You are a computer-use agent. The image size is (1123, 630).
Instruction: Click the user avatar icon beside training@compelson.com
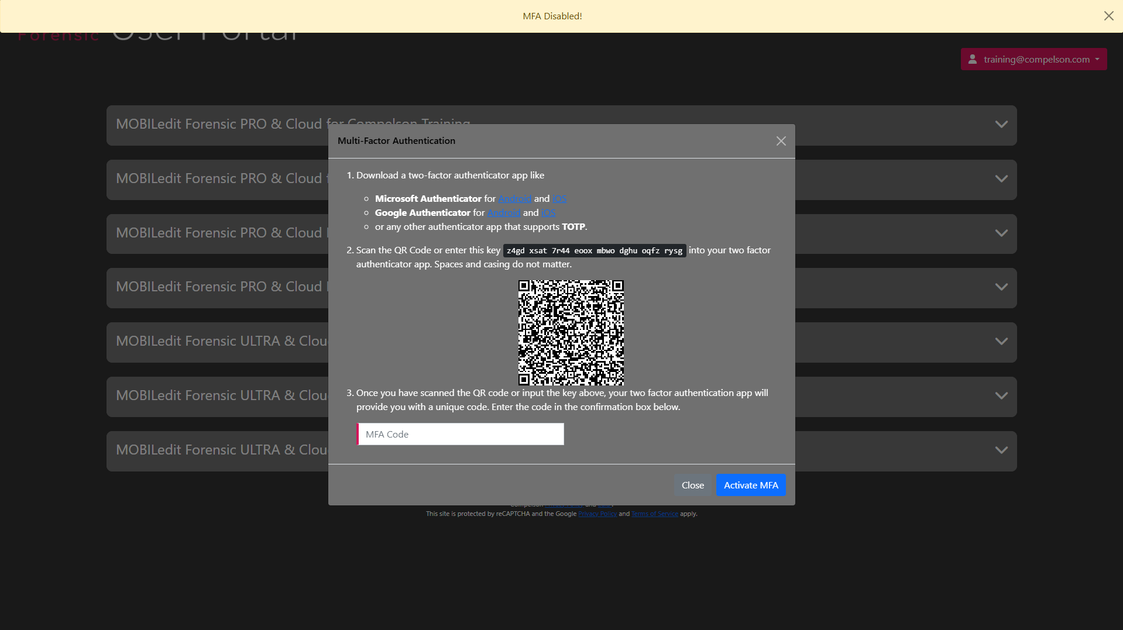(x=973, y=59)
